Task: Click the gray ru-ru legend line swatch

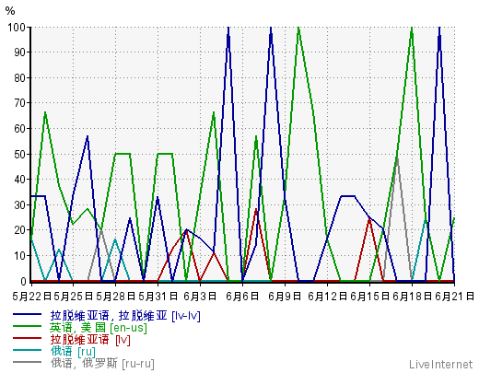Action: (x=27, y=362)
